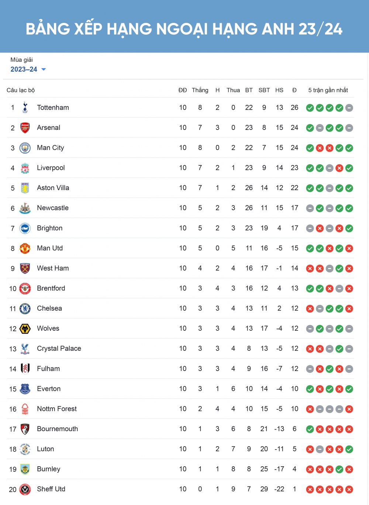Click the Liverpool club crest icon

25,168
